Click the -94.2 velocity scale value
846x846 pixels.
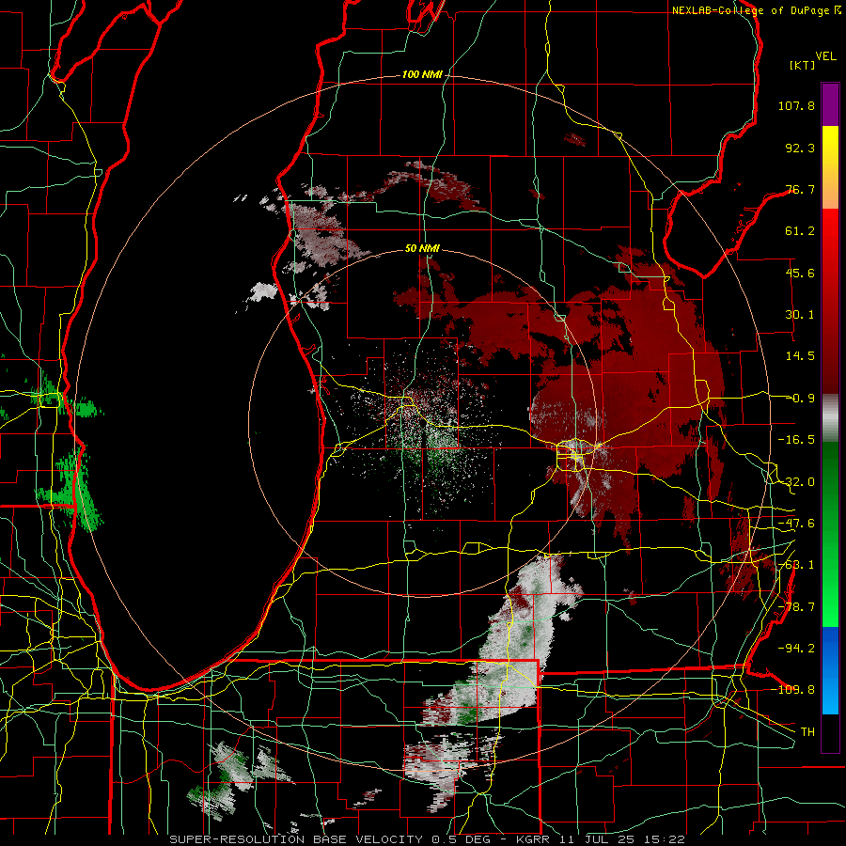[x=796, y=649]
